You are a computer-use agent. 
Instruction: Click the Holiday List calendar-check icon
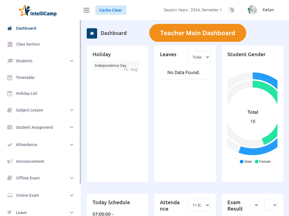click(10, 94)
